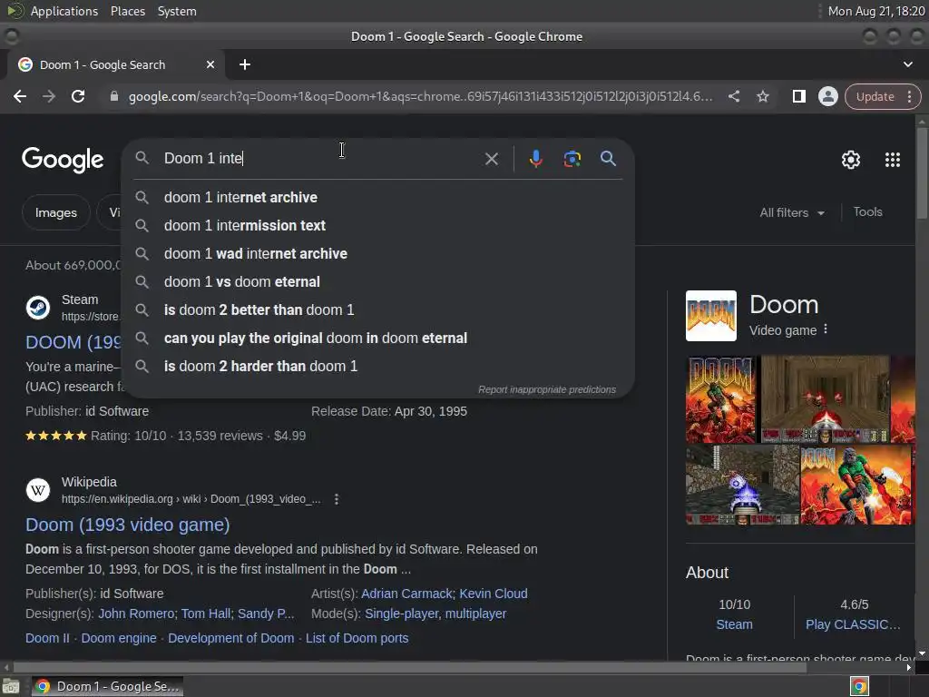Screen dimensions: 929x697
Task: Bookmark this page with the star icon
Action: pyautogui.click(x=762, y=96)
